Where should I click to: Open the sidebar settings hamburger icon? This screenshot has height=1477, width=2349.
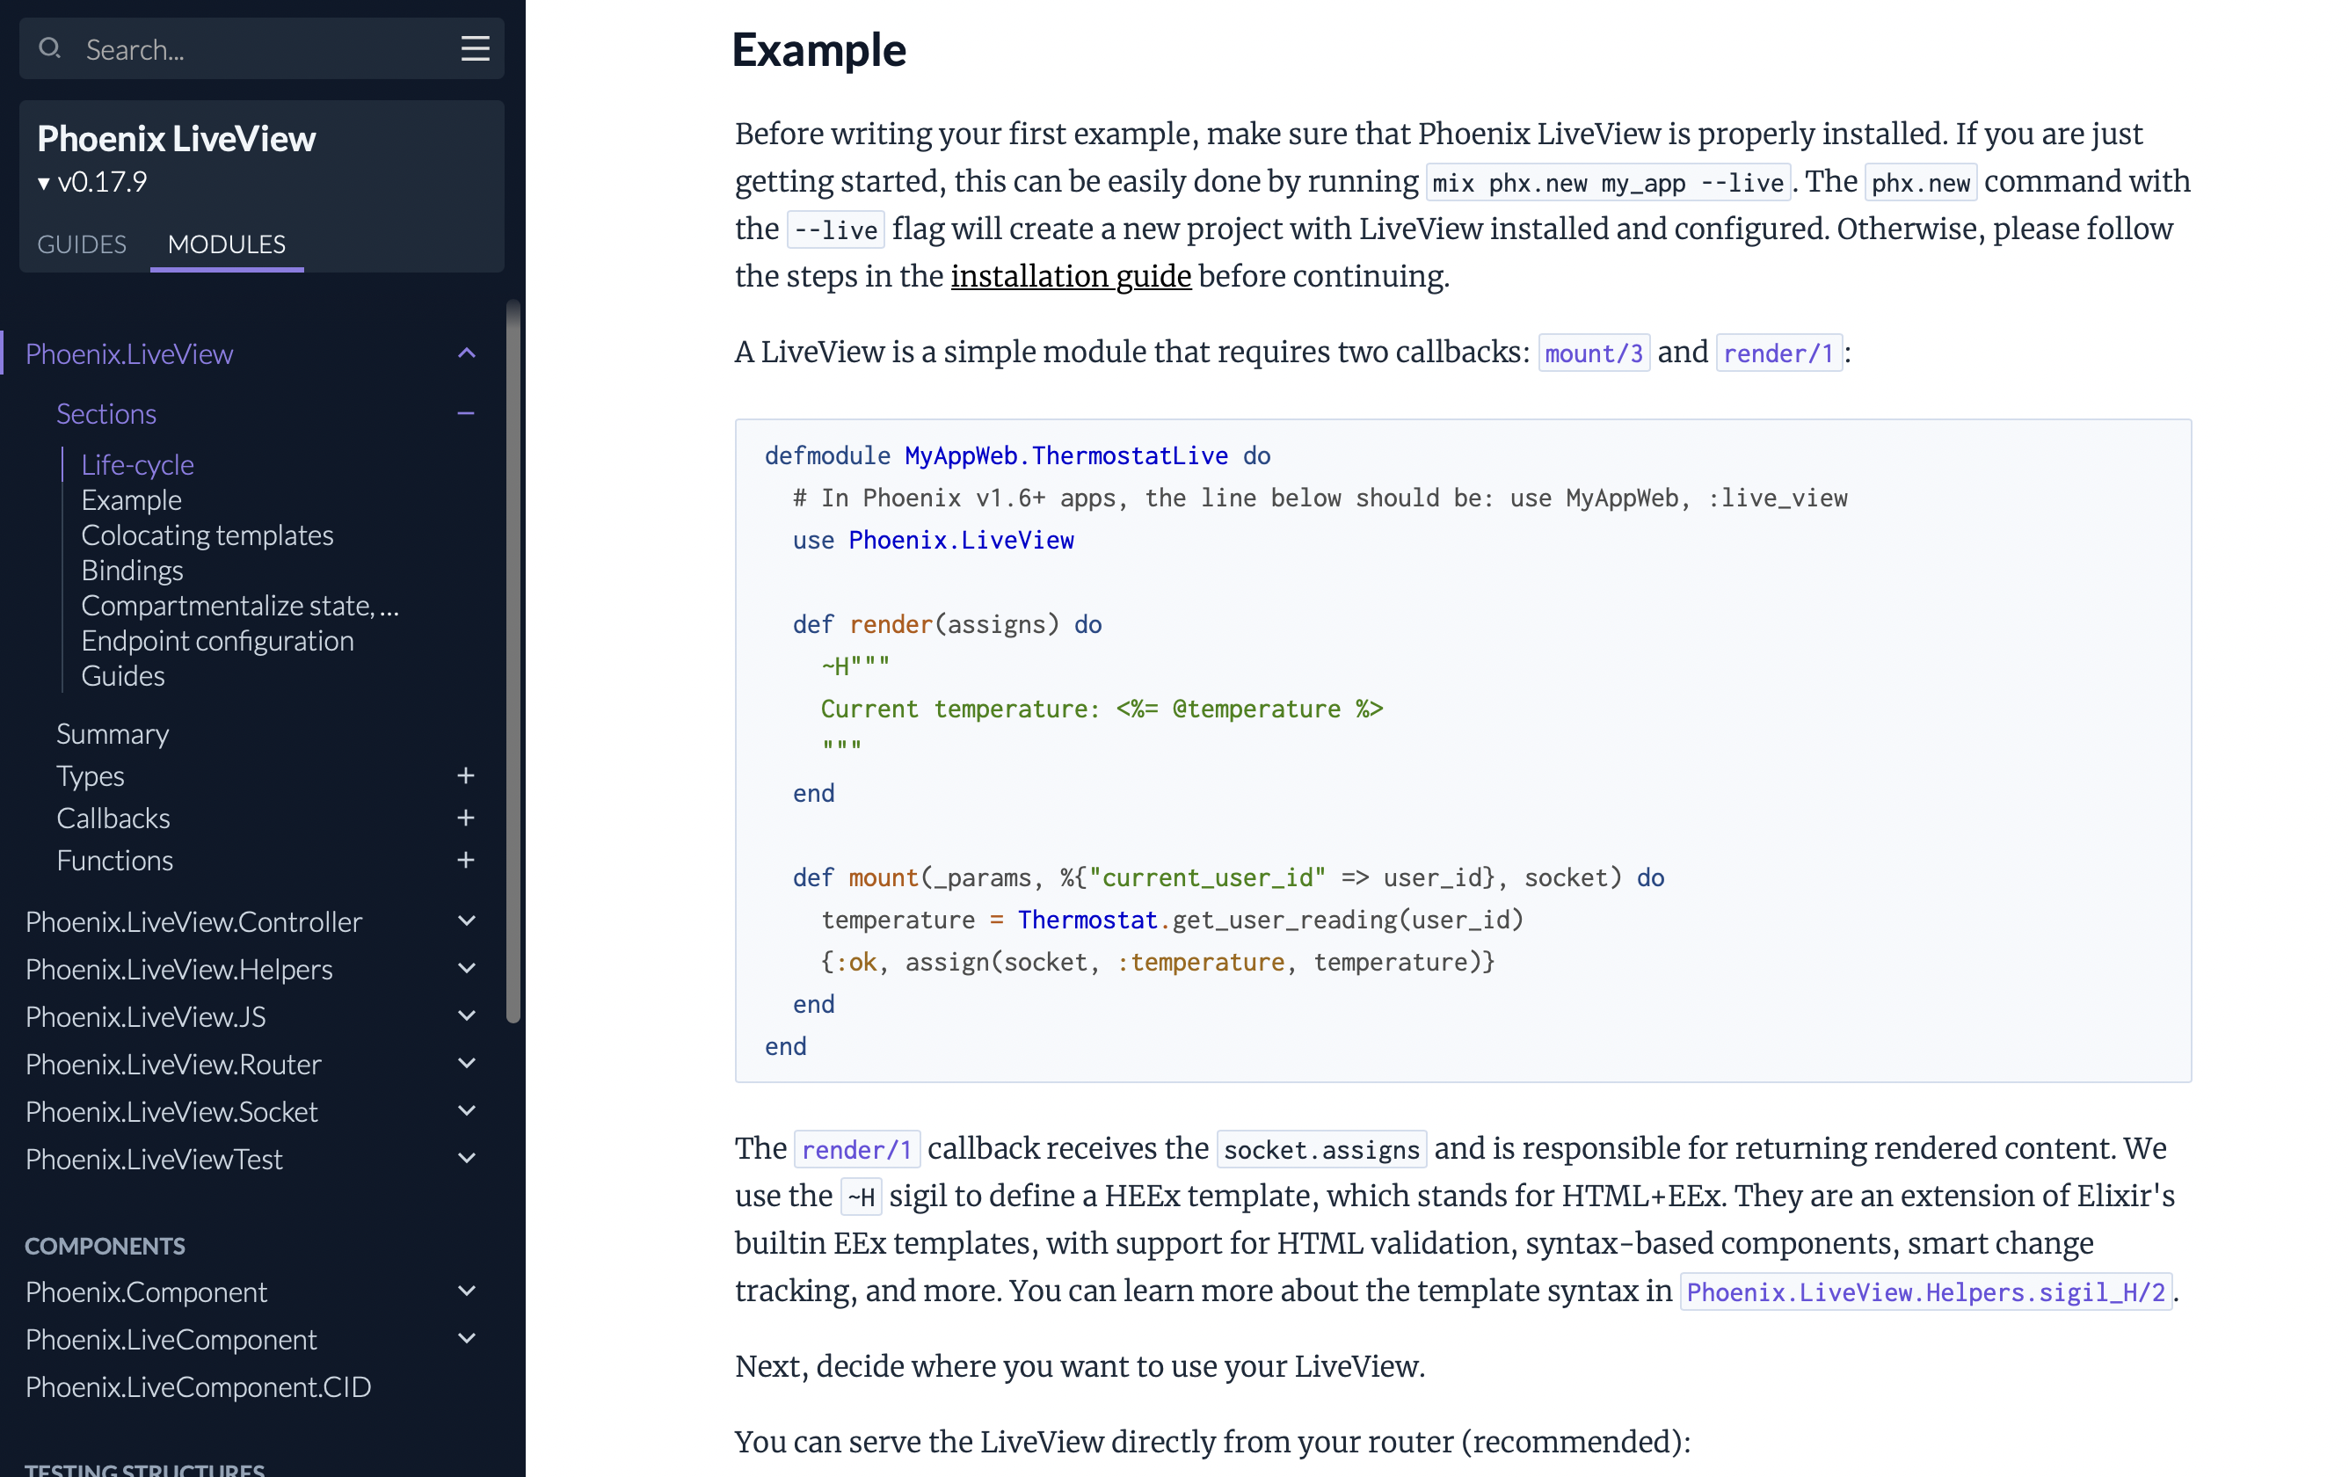475,47
